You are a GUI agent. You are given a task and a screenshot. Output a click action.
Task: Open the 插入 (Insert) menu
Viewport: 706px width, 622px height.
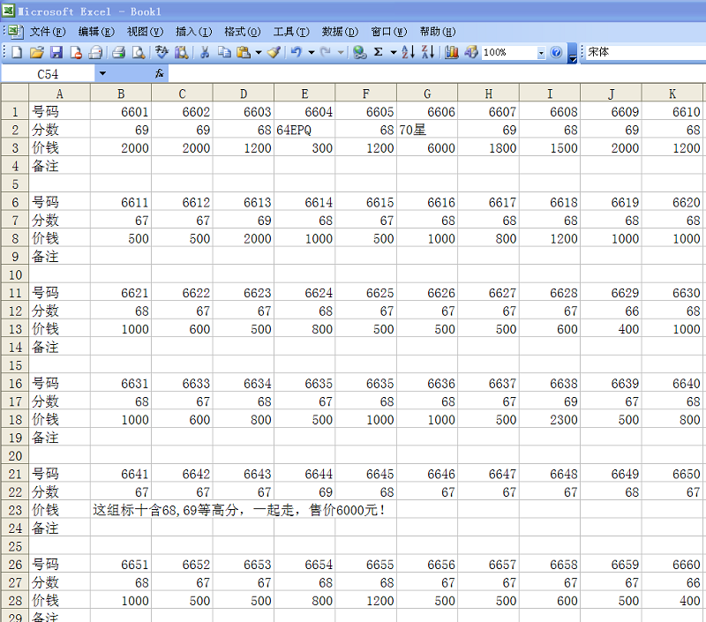click(x=193, y=32)
